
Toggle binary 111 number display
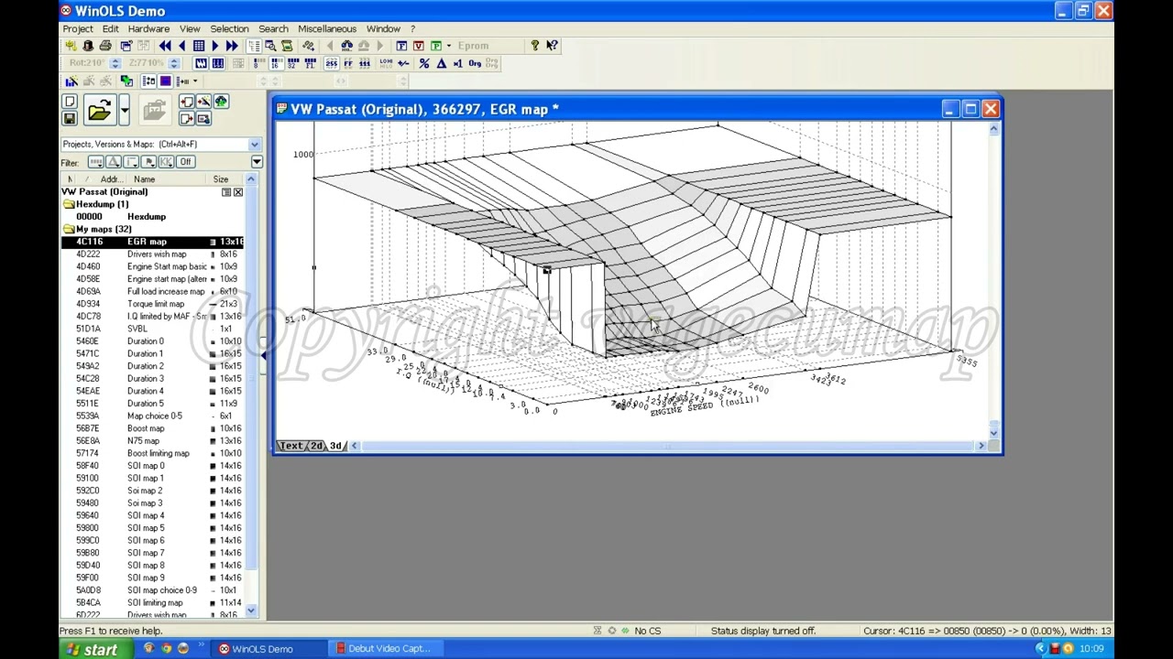(365, 63)
